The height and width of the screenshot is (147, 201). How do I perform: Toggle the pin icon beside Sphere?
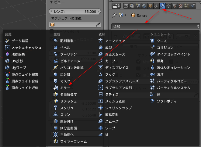114,16
